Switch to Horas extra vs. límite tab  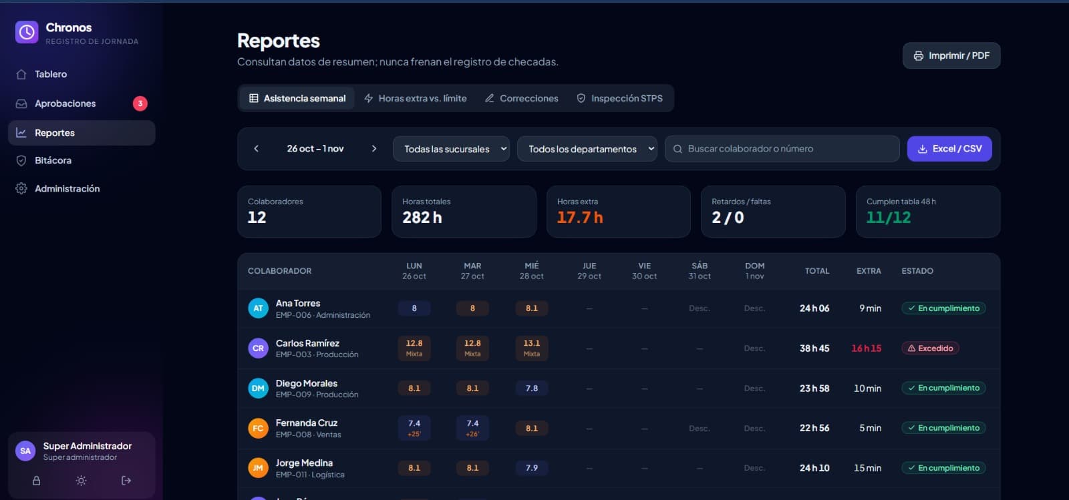[416, 98]
